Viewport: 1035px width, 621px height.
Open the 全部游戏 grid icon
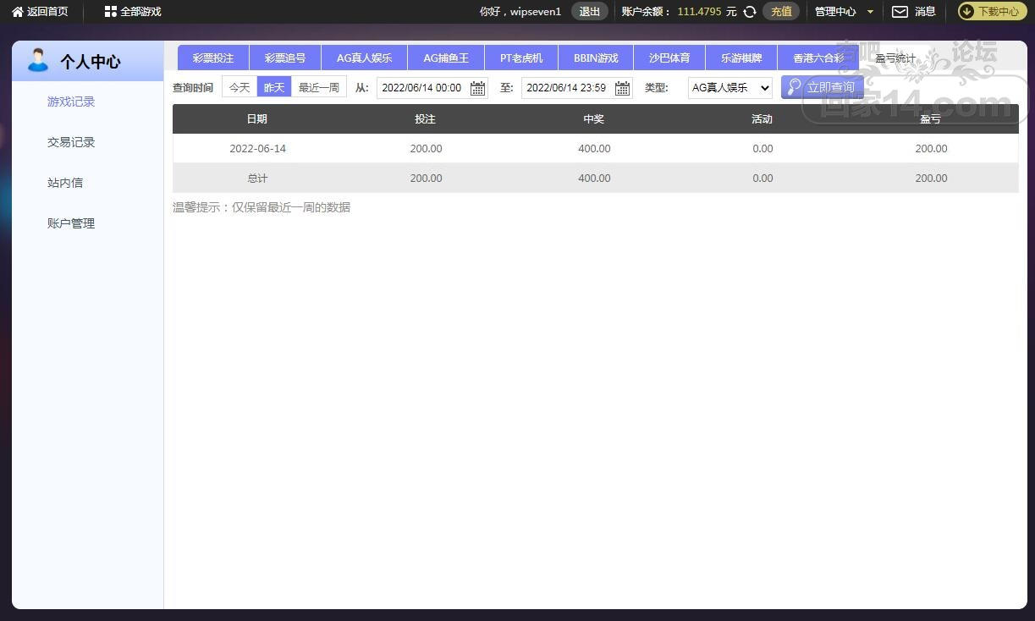111,12
